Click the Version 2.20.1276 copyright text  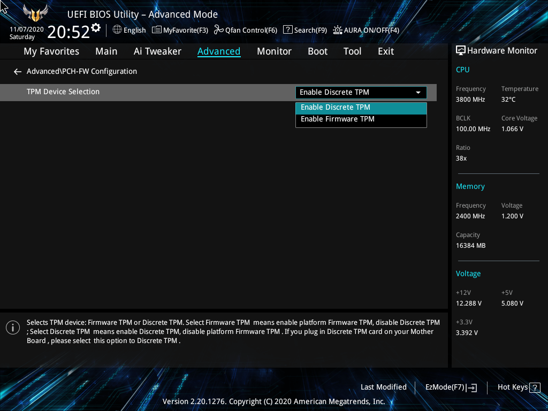(x=273, y=401)
